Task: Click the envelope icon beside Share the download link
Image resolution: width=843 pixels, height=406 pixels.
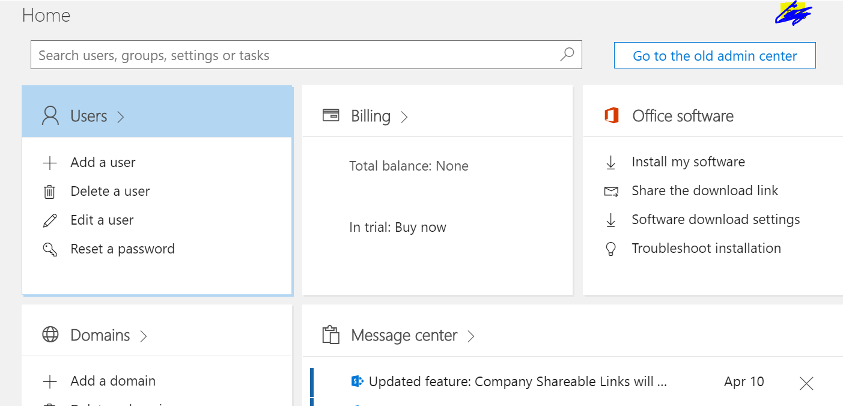Action: pyautogui.click(x=611, y=192)
